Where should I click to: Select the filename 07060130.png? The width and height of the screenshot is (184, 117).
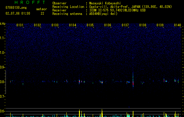pyautogui.click(x=16, y=8)
